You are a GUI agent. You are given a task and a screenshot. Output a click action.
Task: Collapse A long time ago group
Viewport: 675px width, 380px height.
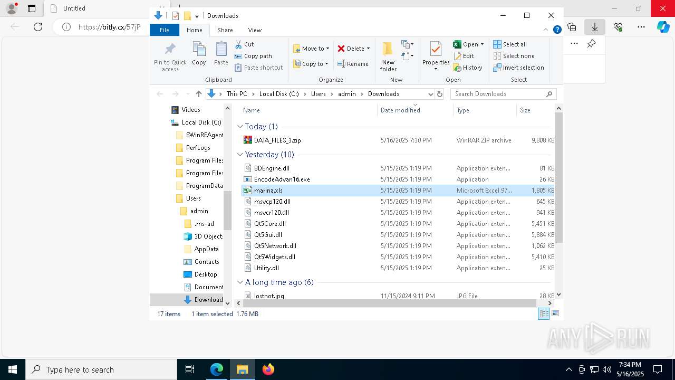[x=240, y=282]
